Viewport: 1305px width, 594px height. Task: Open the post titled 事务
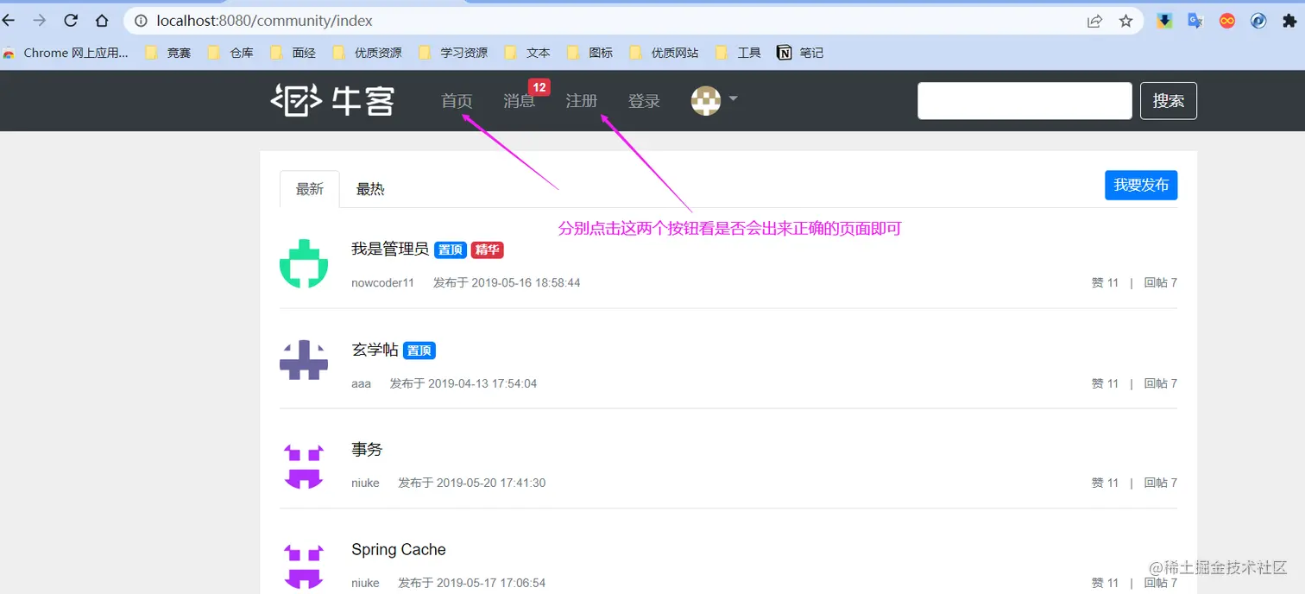367,450
